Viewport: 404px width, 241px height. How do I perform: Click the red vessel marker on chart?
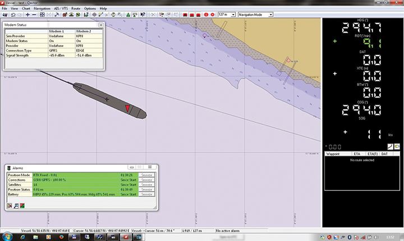pyautogui.click(x=128, y=108)
